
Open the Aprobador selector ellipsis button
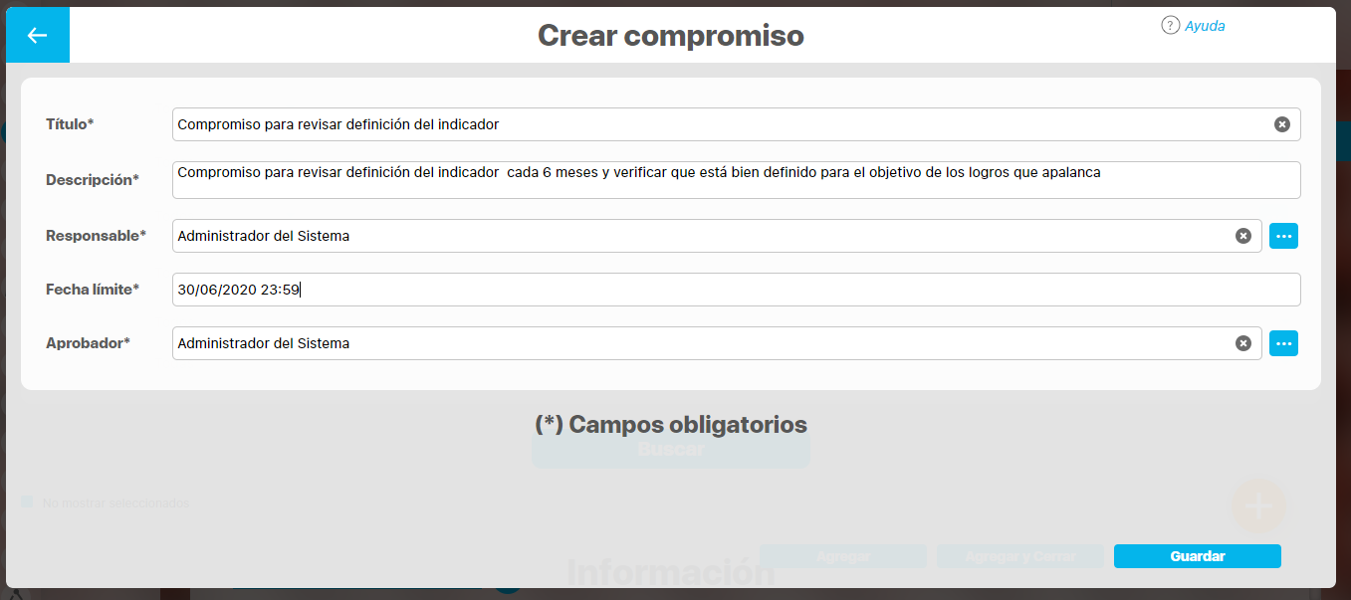pyautogui.click(x=1283, y=343)
